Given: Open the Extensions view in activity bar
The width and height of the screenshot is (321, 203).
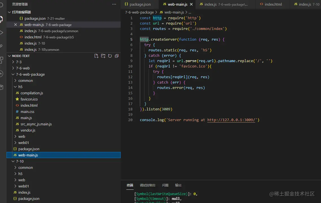Looking at the screenshot, I should tap(1, 60).
